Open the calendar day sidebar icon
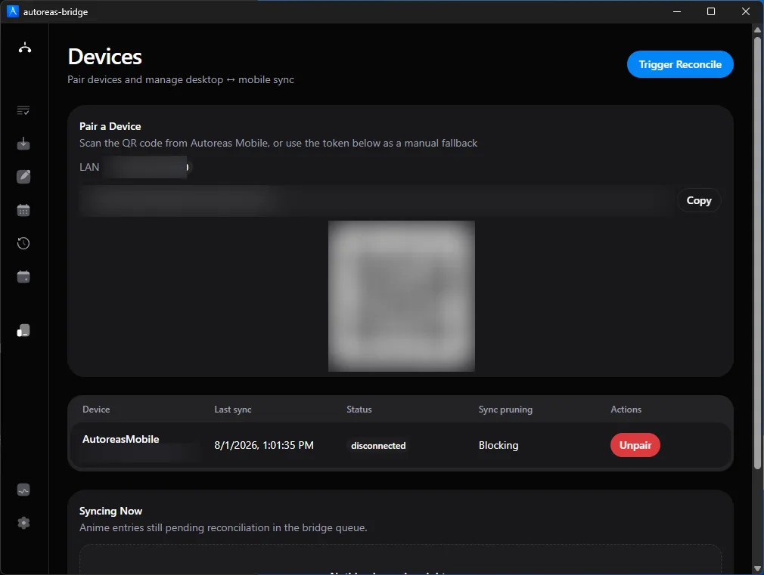Image resolution: width=764 pixels, height=575 pixels. (x=23, y=277)
